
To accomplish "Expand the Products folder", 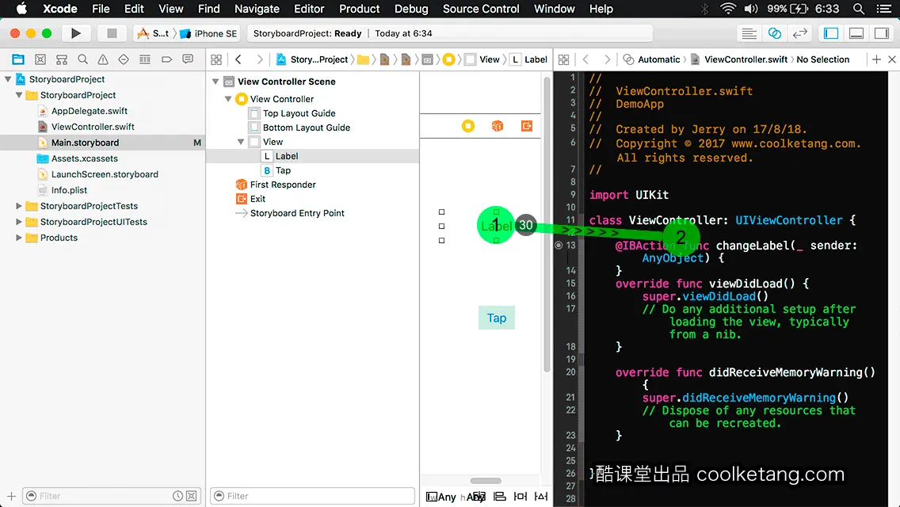I will [x=19, y=238].
